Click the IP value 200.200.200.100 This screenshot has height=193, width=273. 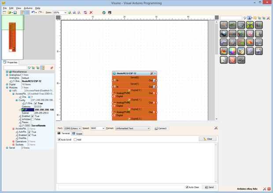44,110
